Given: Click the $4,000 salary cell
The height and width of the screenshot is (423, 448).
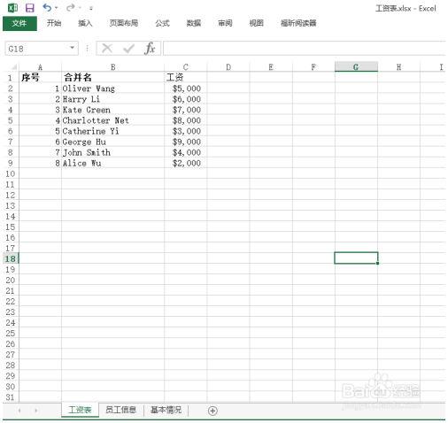Looking at the screenshot, I should tap(186, 152).
